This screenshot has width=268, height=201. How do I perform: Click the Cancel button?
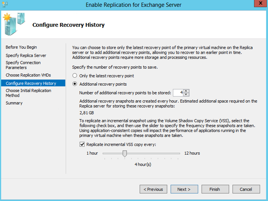tap(246, 189)
